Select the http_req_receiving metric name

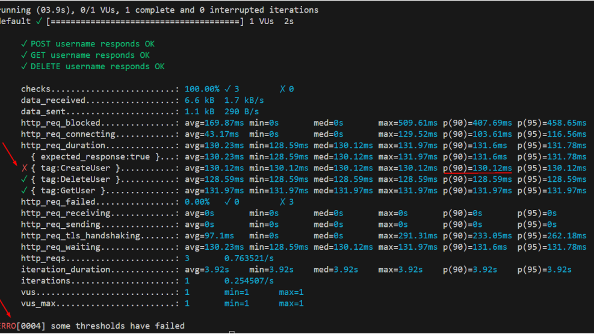tap(66, 214)
